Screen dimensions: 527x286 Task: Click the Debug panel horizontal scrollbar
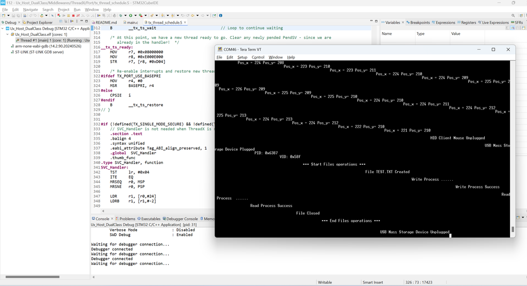33,277
